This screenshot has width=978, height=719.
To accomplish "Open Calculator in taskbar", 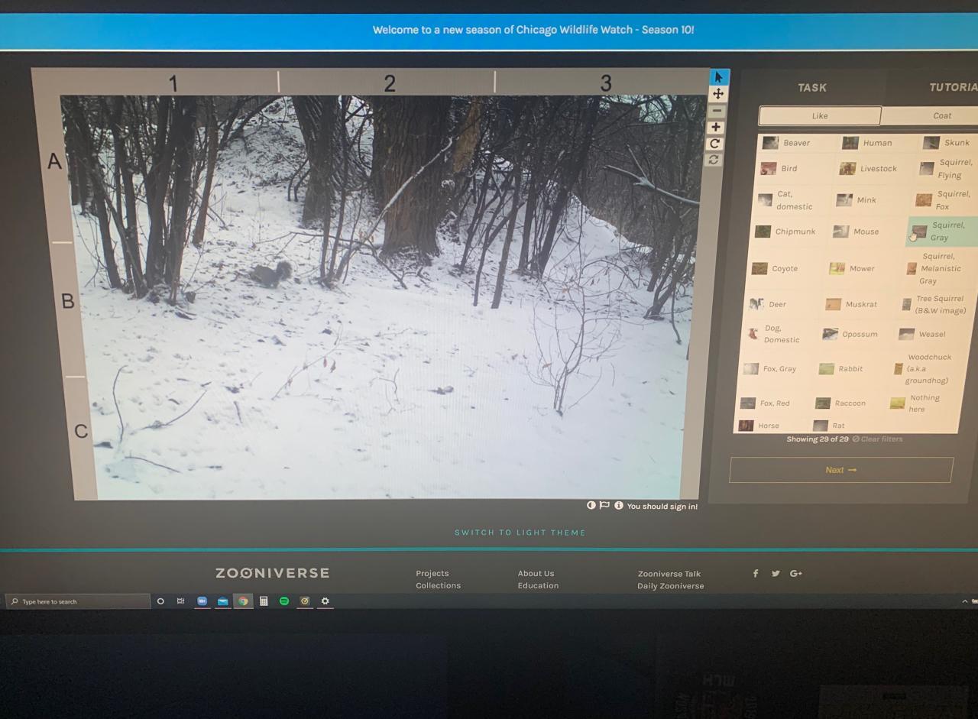I will [x=264, y=601].
